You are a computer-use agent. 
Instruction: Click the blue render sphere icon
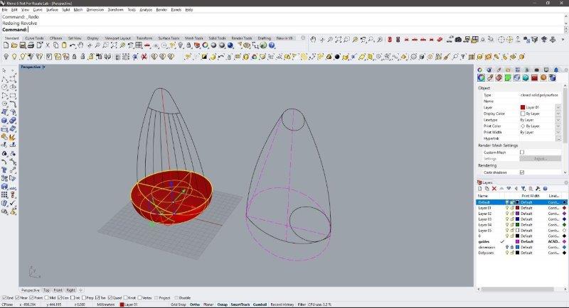click(230, 45)
